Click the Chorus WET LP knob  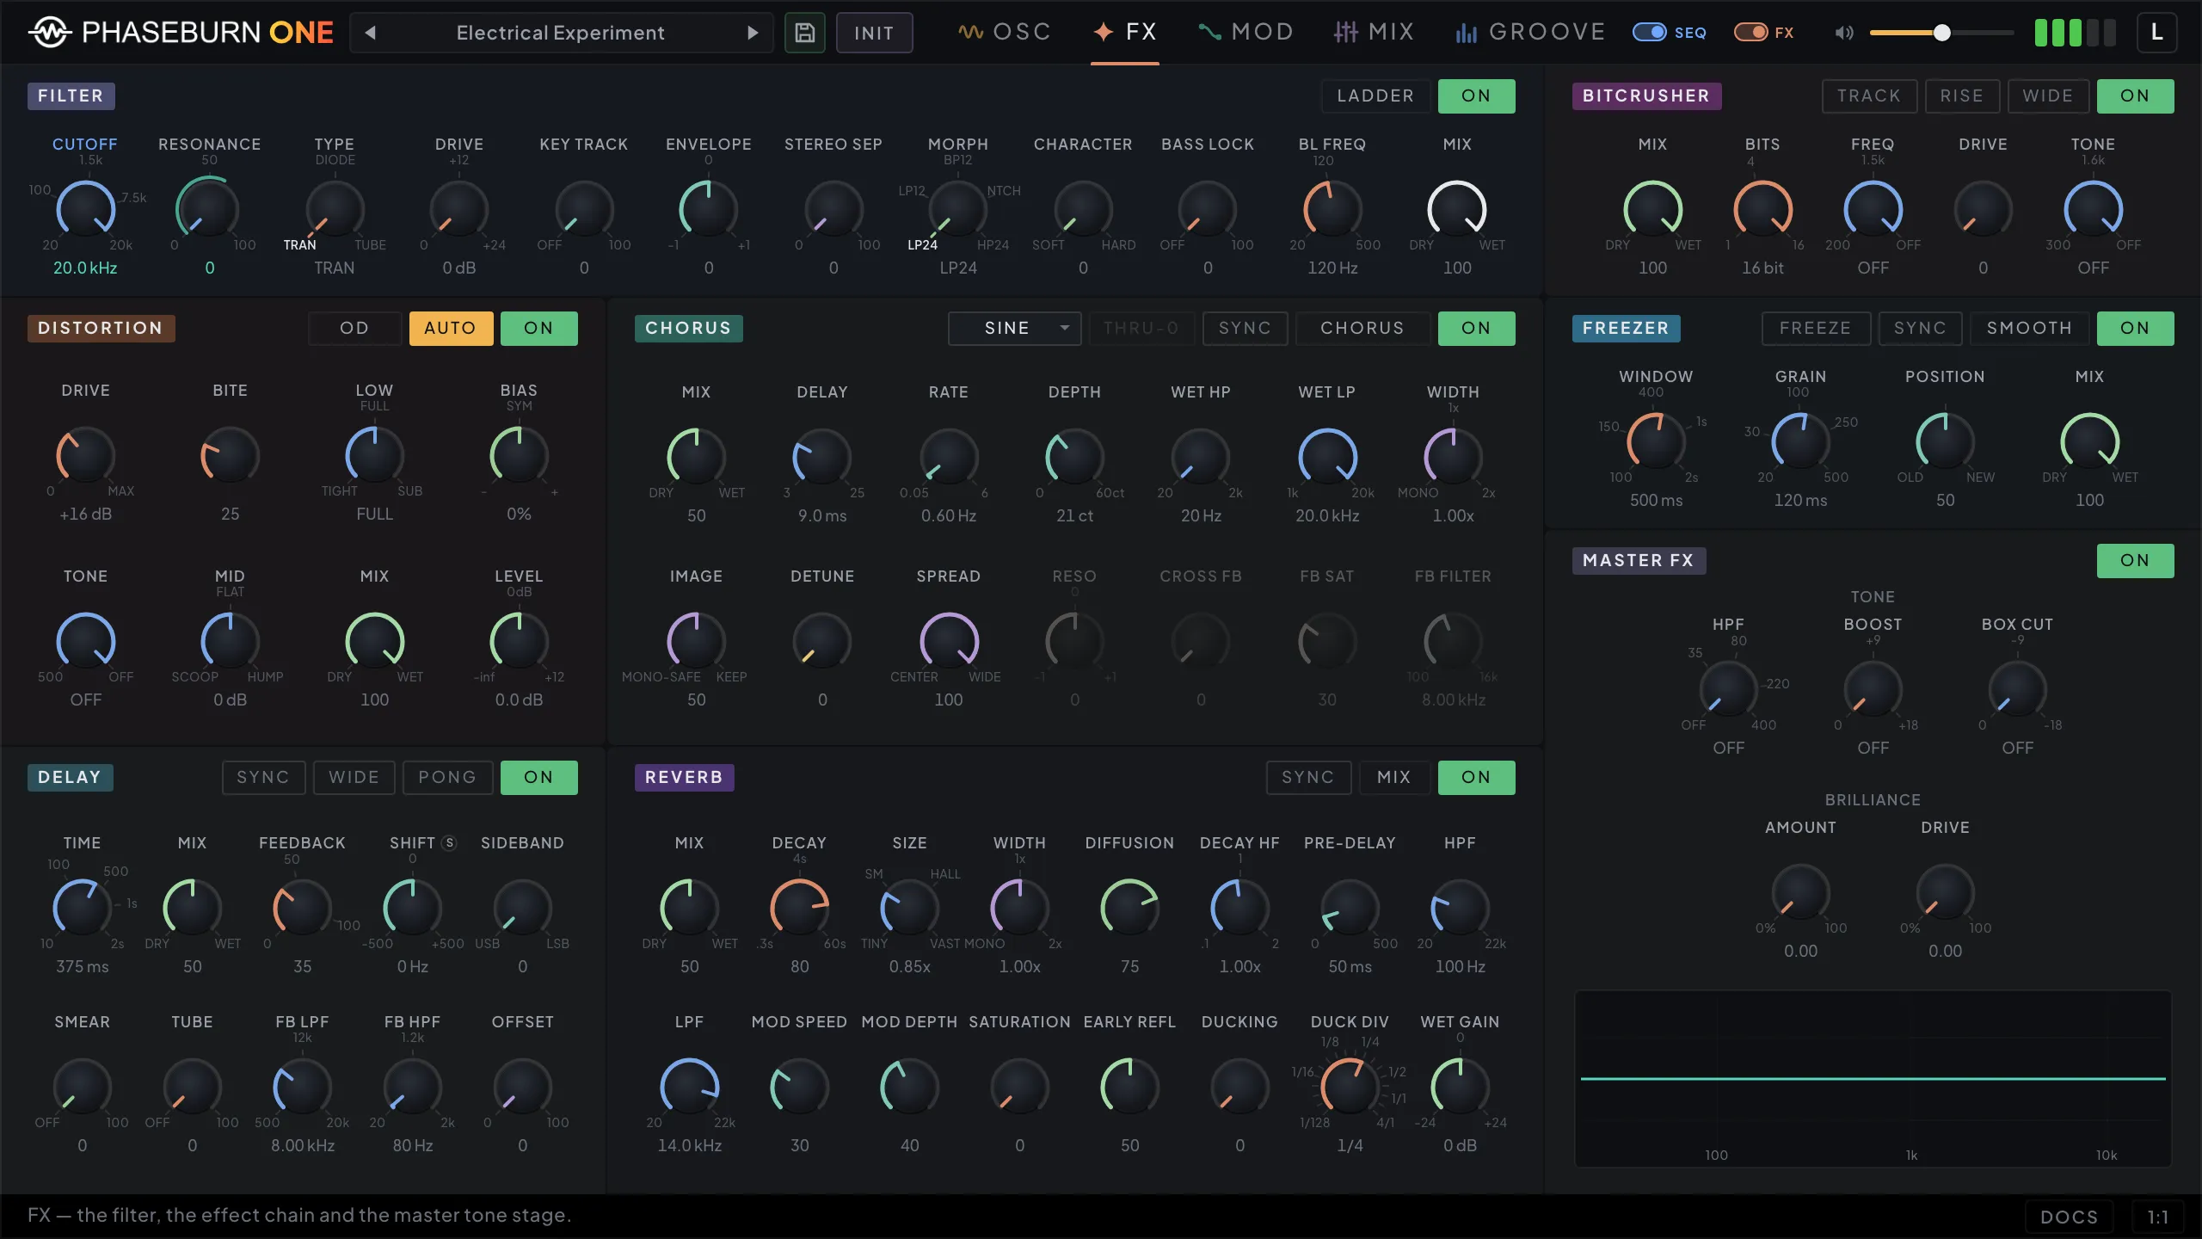click(x=1327, y=457)
